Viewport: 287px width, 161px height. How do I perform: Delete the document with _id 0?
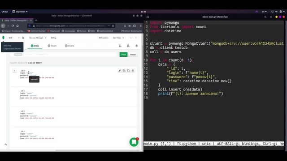point(133,71)
